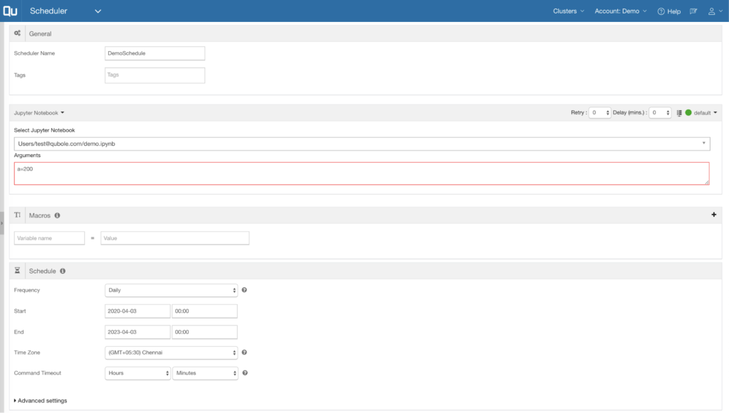Click the gear icon in the General section
Screen dimensions: 729x413
click(x=16, y=33)
